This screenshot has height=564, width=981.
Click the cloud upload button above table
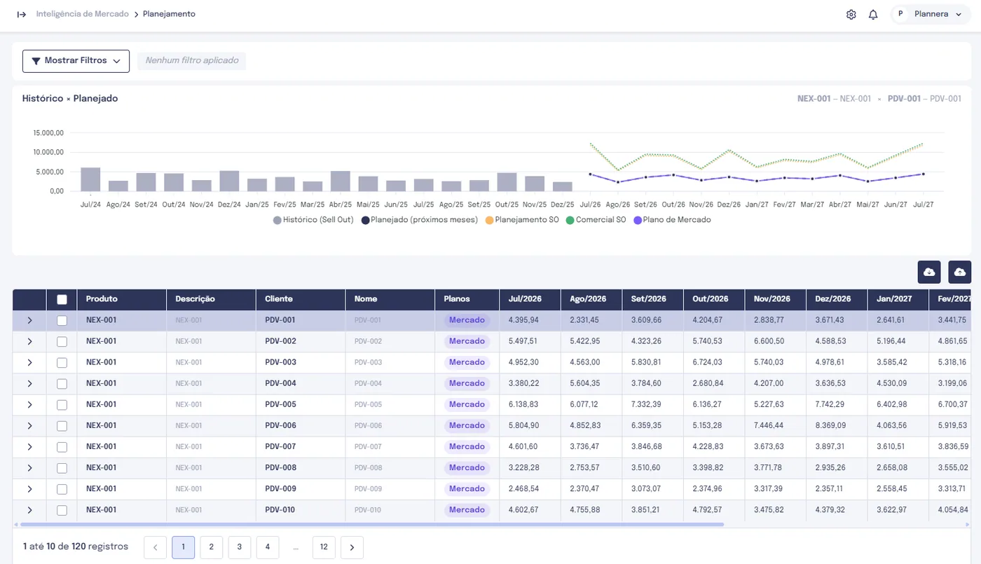pos(960,272)
